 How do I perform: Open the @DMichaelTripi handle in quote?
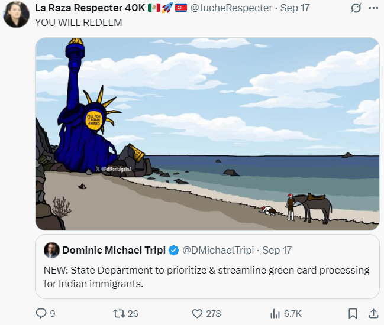tap(219, 250)
